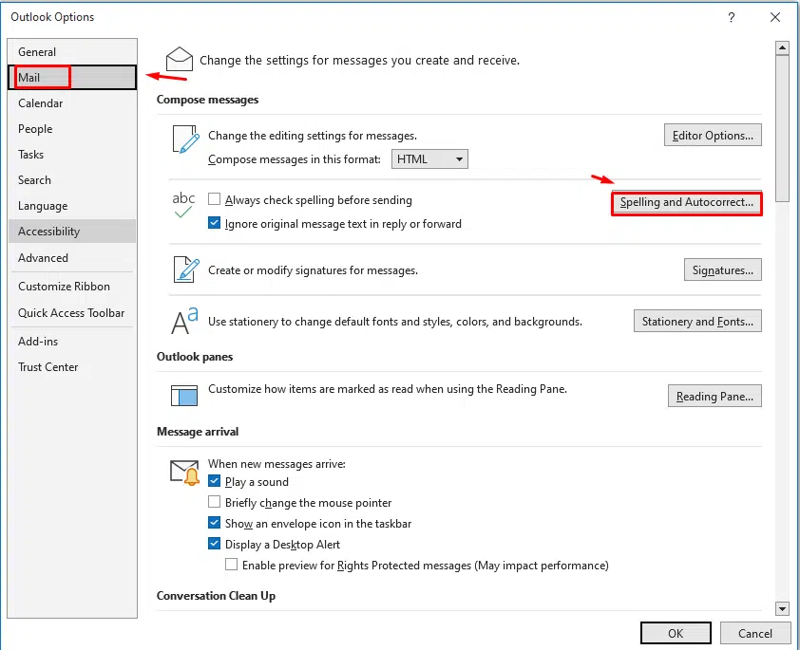Click the Editor Options button

click(713, 135)
